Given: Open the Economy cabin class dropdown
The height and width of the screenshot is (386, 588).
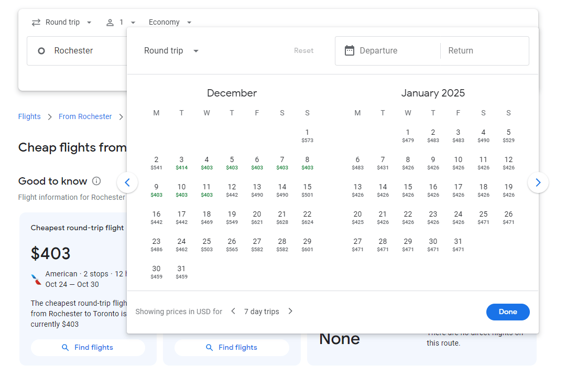Looking at the screenshot, I should click(169, 22).
